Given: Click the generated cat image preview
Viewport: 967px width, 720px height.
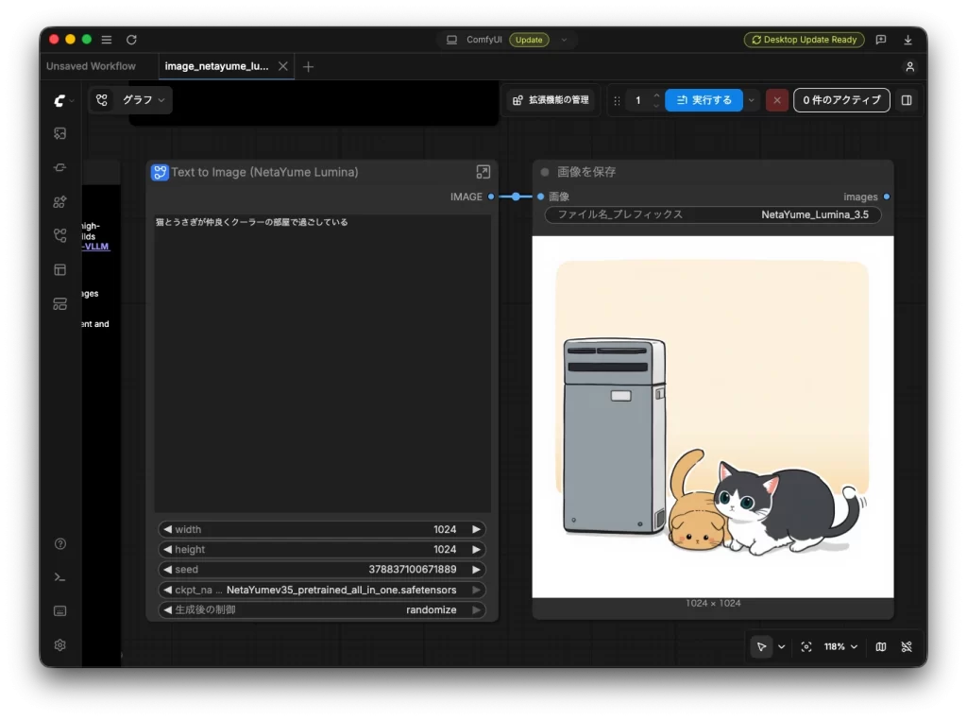Looking at the screenshot, I should (x=713, y=417).
